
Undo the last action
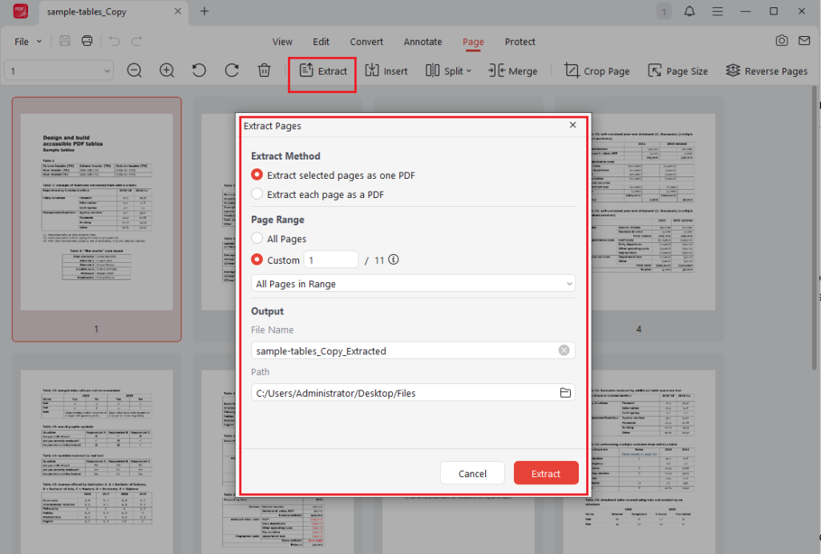point(114,41)
